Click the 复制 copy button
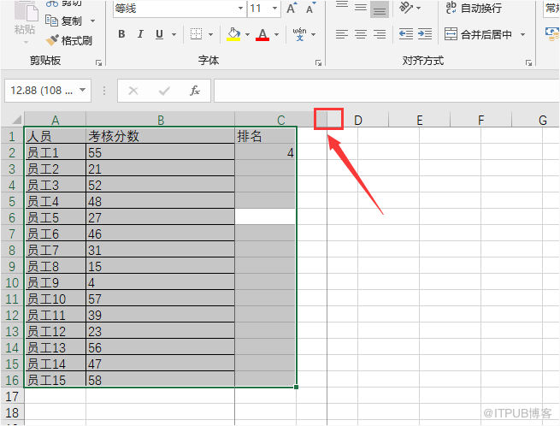This screenshot has width=560, height=426. tap(64, 21)
